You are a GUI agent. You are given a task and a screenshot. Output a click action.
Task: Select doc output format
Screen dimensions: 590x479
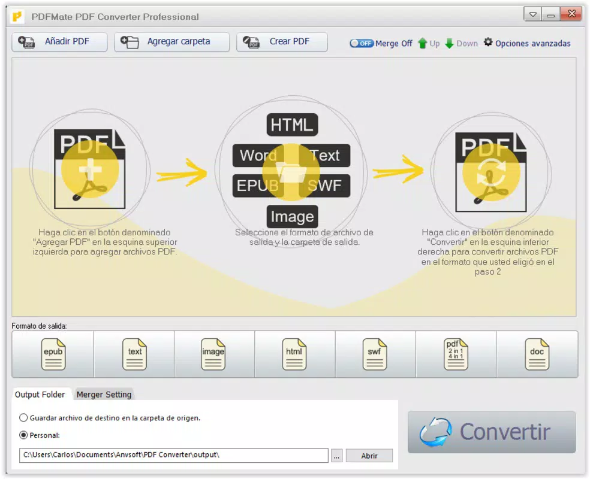(537, 354)
